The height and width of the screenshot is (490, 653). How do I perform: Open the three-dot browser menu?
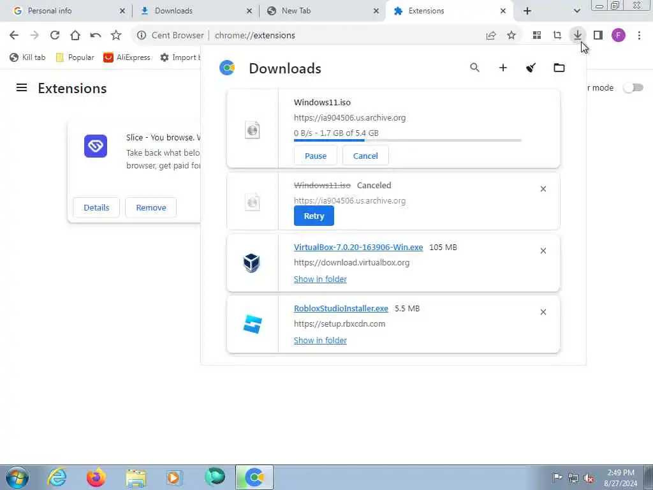click(x=639, y=36)
